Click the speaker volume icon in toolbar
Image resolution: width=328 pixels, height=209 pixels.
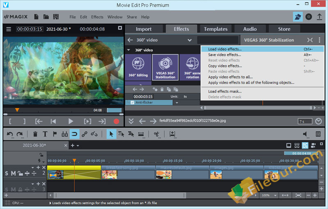pyautogui.click(x=305, y=134)
